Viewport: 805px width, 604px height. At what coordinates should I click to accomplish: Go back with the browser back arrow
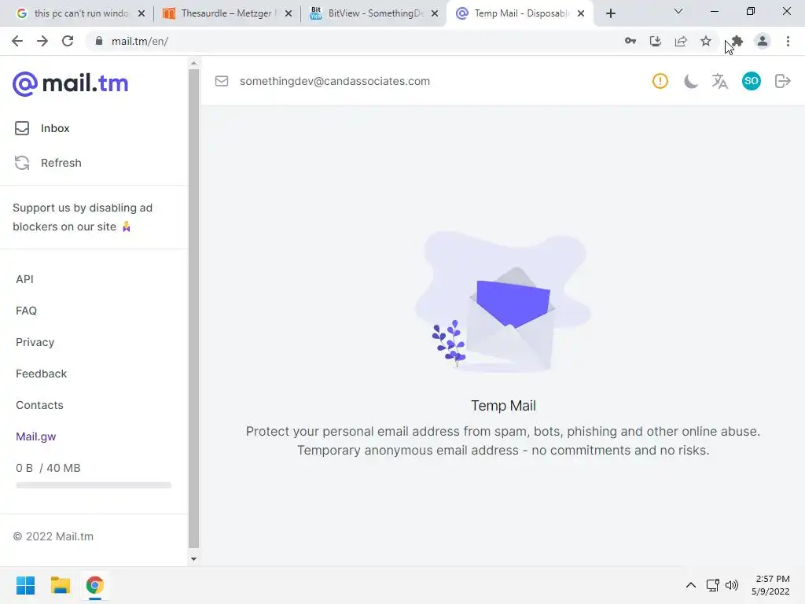point(17,41)
